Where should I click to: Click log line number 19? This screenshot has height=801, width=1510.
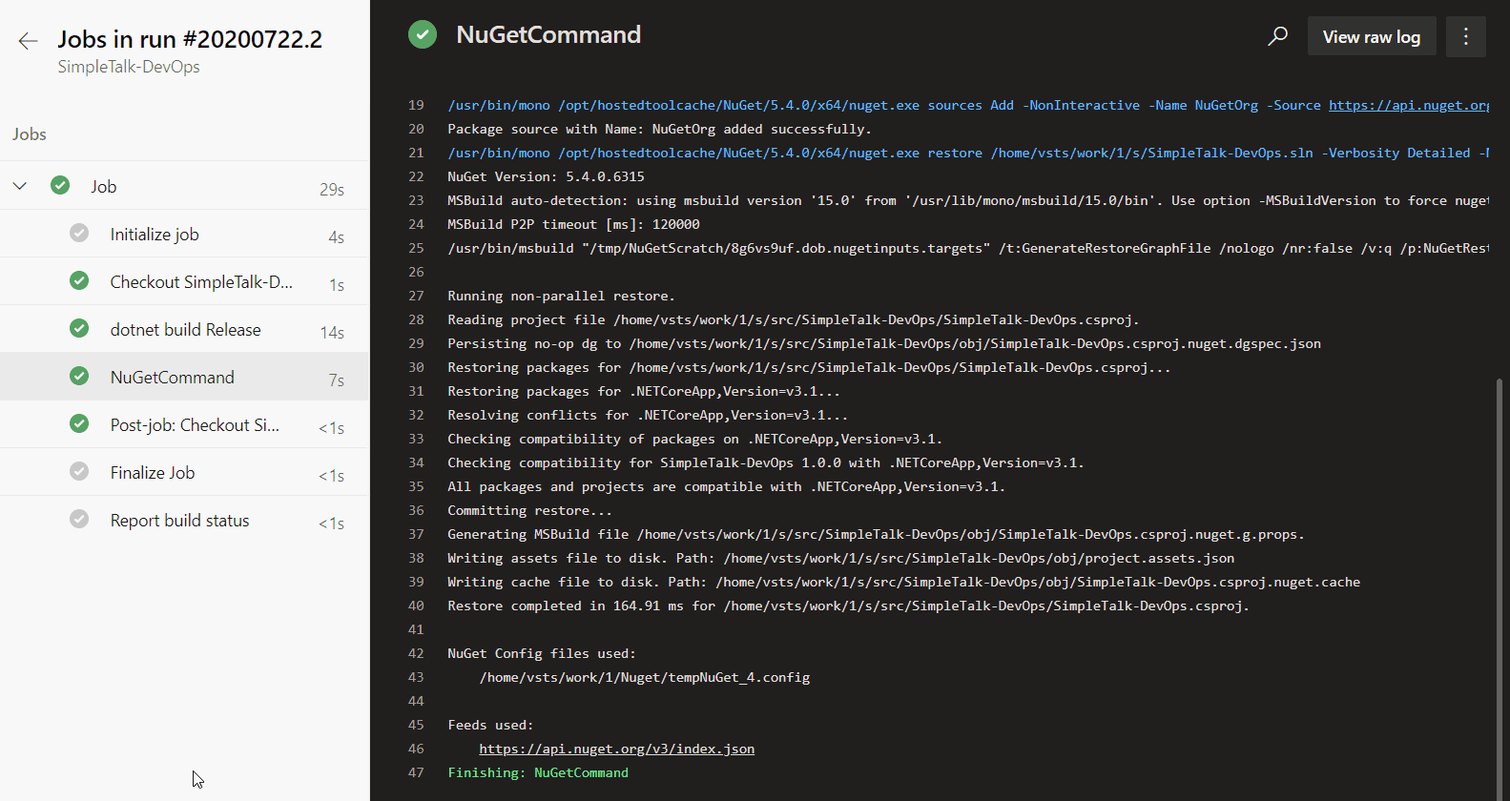point(416,105)
